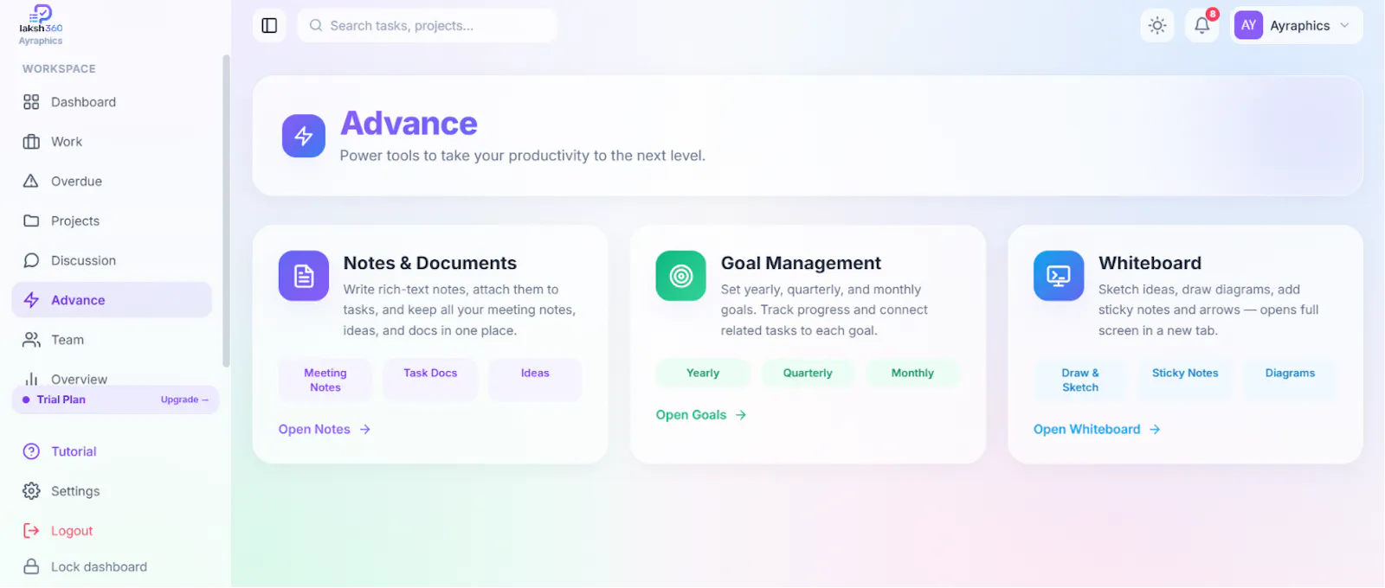1385x588 pixels.
Task: Click the Goal Management heading
Action: pos(801,263)
